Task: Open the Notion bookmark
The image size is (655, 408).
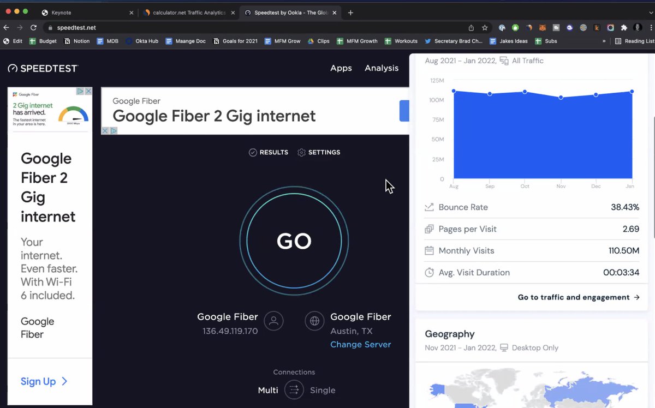Action: click(x=77, y=41)
